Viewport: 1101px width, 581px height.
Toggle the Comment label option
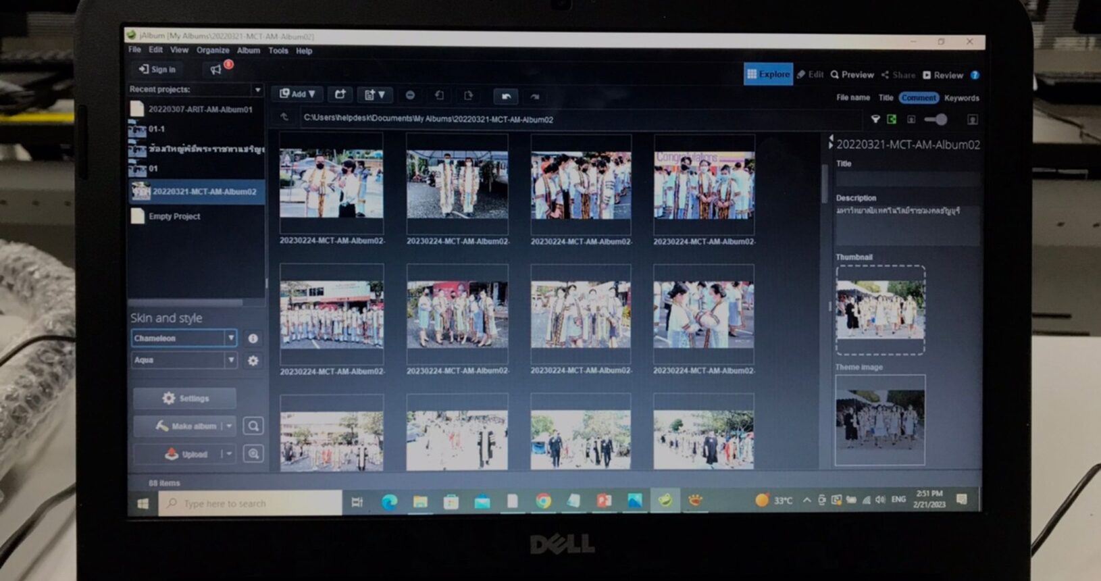(919, 98)
